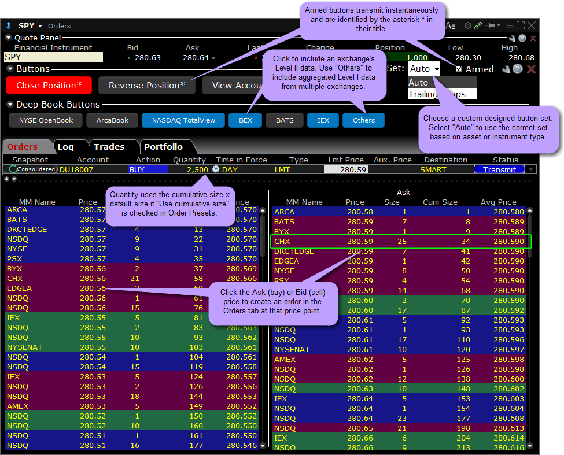This screenshot has height=455, width=564.
Task: Click the ask book scrollbar thumb
Action: coord(530,235)
